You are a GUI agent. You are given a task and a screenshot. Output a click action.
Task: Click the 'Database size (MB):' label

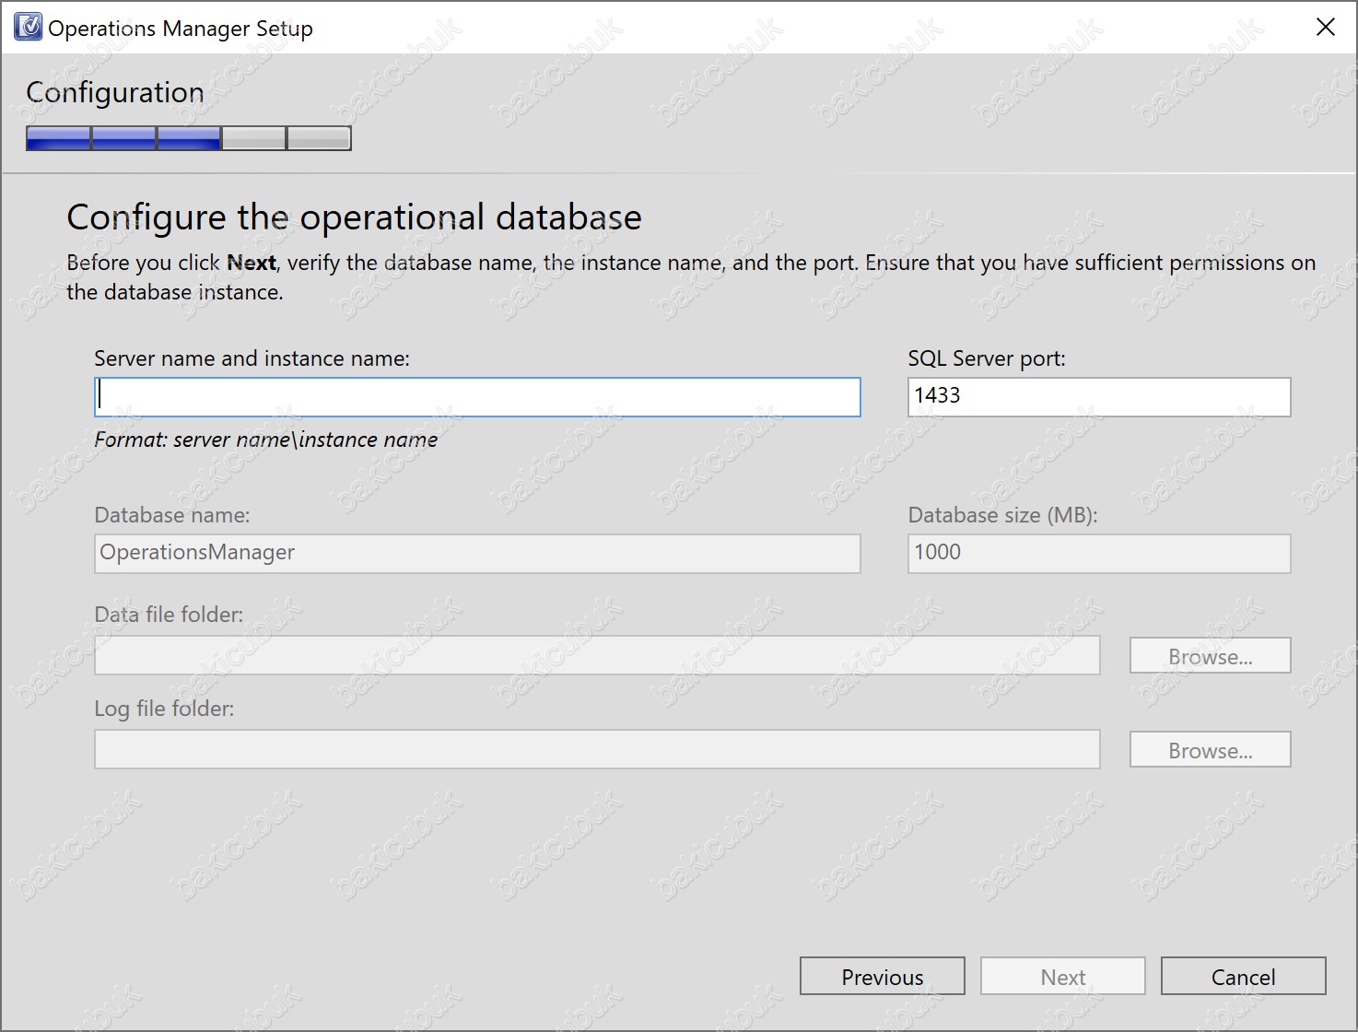click(1002, 515)
